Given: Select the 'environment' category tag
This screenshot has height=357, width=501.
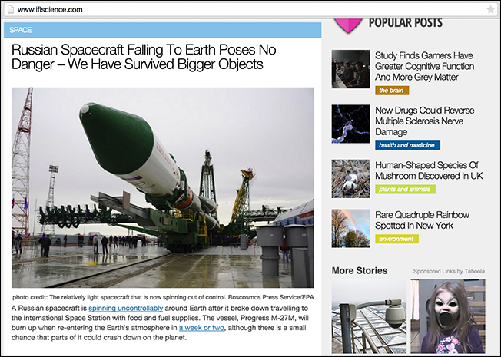Looking at the screenshot, I should coord(396,239).
